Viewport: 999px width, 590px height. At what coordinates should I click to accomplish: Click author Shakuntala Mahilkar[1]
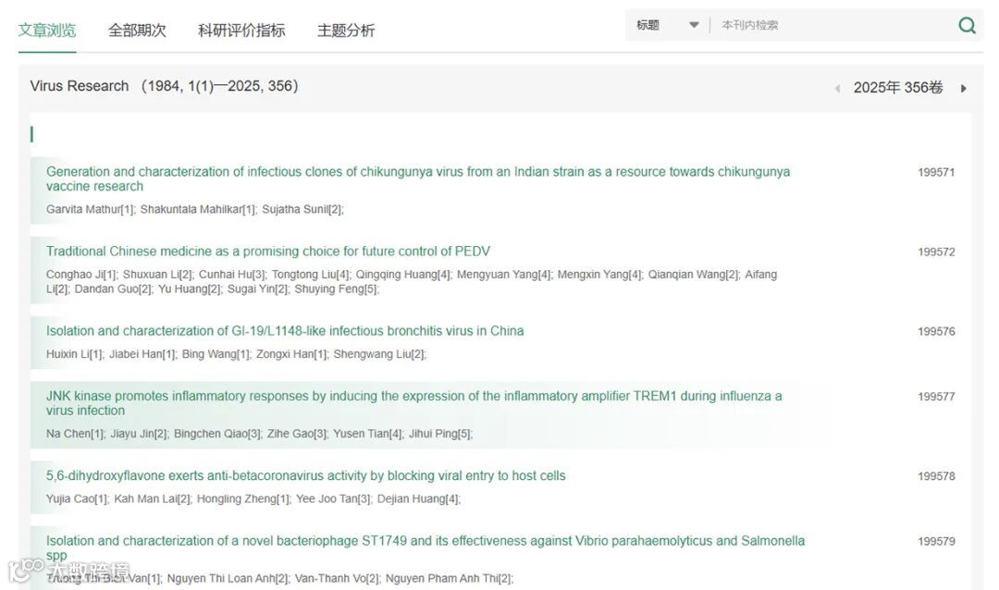pyautogui.click(x=198, y=209)
